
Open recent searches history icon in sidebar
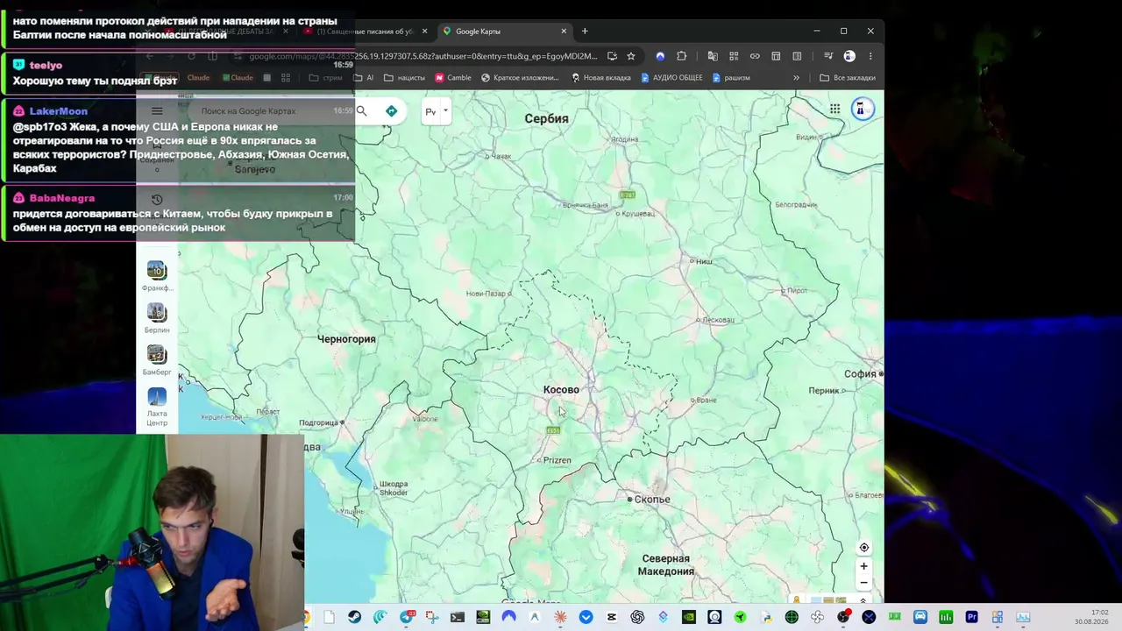[157, 200]
